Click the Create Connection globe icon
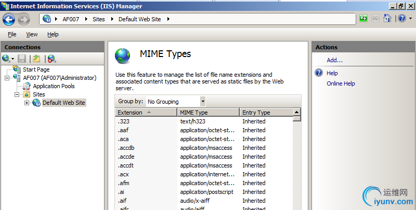416x210 pixels. [6, 59]
